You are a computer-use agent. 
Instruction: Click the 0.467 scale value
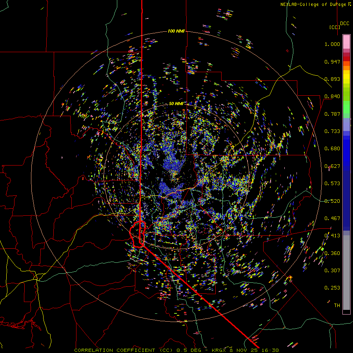coord(332,218)
